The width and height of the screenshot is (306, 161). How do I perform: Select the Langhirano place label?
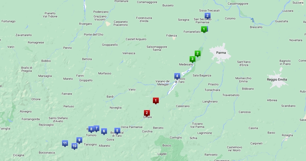[x=210, y=101]
